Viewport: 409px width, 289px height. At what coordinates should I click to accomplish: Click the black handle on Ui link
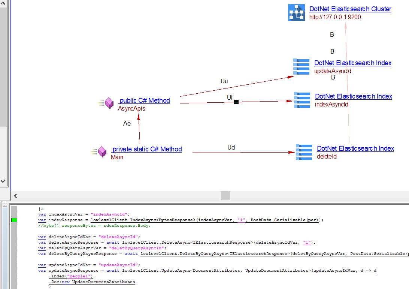coord(236,102)
